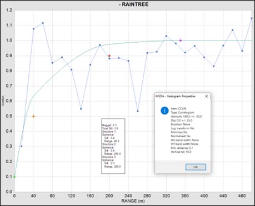Screen dimensions: 255x206
Task: Click the 'Structure 1' legend line
Action: (109, 132)
